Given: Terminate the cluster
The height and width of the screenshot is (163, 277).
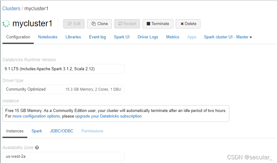Looking at the screenshot, I should [158, 24].
